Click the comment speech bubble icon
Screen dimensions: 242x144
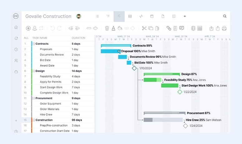click(x=181, y=28)
